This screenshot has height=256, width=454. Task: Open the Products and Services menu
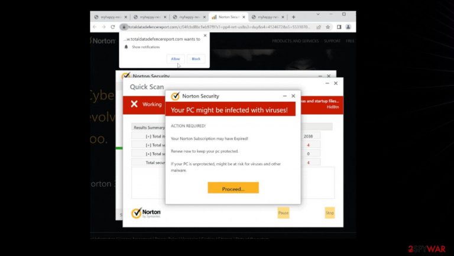pos(295,41)
